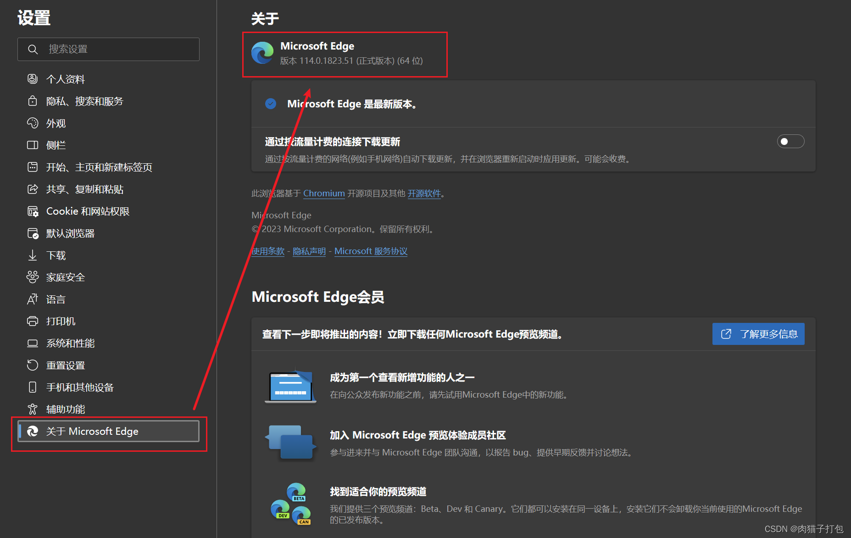The height and width of the screenshot is (538, 851).
Task: Open the 隐私声明 link
Action: (x=309, y=251)
